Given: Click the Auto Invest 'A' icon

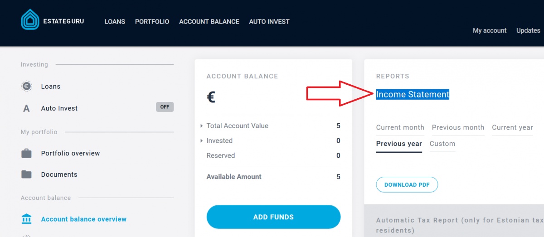Looking at the screenshot, I should pyautogui.click(x=26, y=108).
